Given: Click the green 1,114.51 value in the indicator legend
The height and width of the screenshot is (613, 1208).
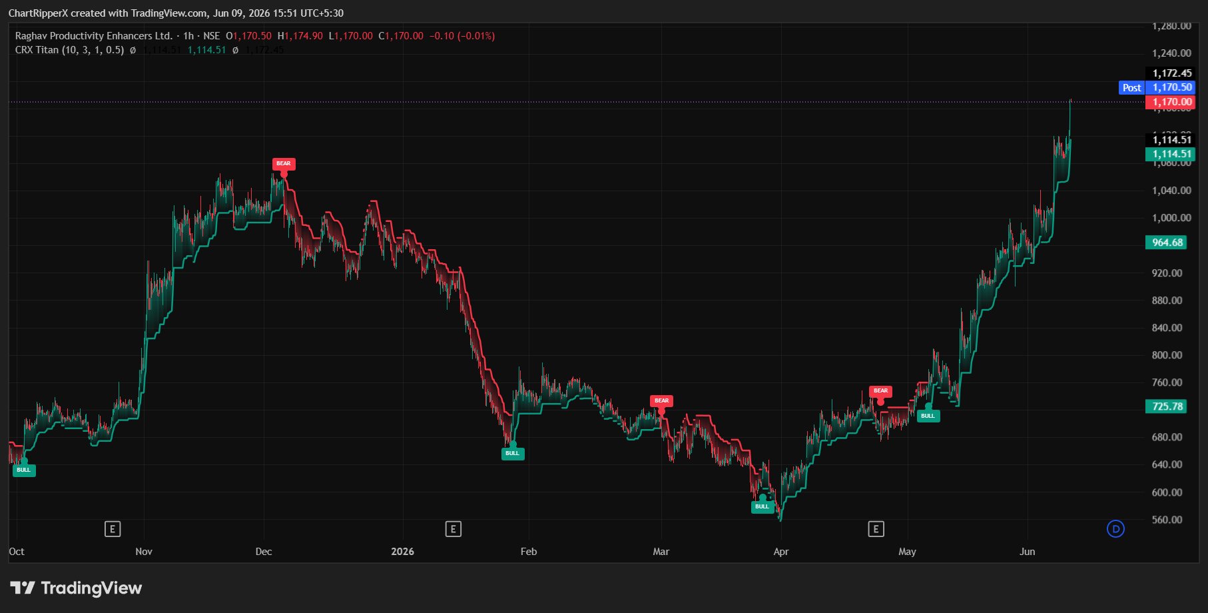Looking at the screenshot, I should pos(206,50).
